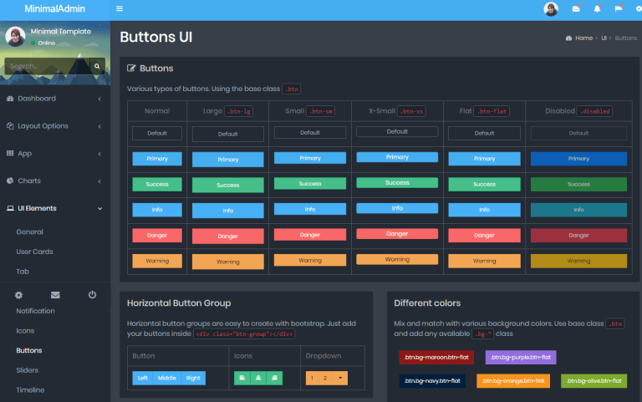
Task: Click the App grid icon in sidebar
Action: point(10,153)
